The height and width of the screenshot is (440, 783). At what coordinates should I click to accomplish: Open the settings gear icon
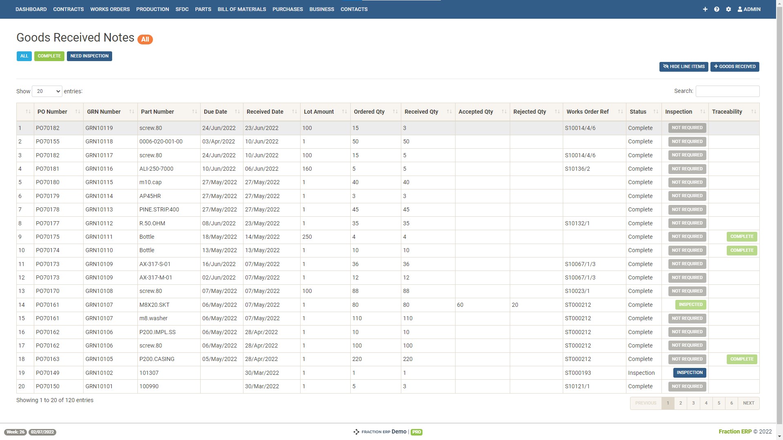(728, 9)
